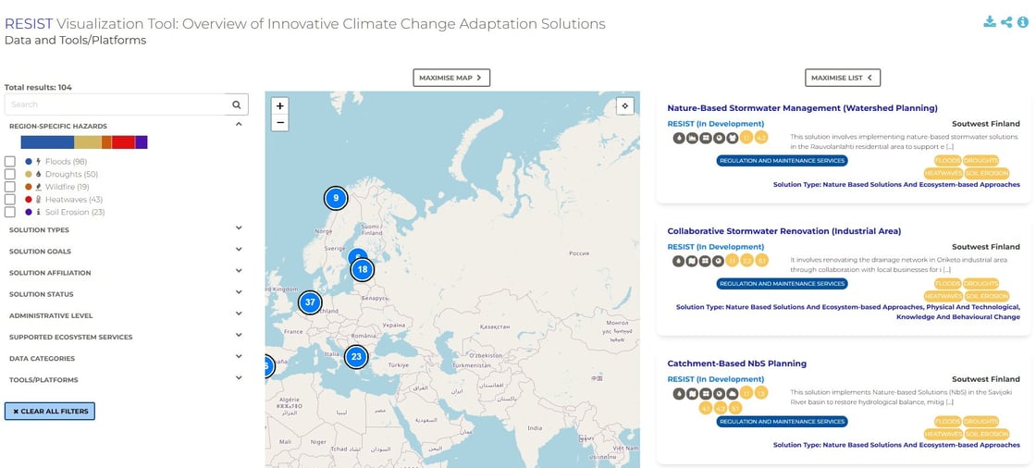Click into the Search input field
The height and width of the screenshot is (468, 1036).
pyautogui.click(x=116, y=105)
